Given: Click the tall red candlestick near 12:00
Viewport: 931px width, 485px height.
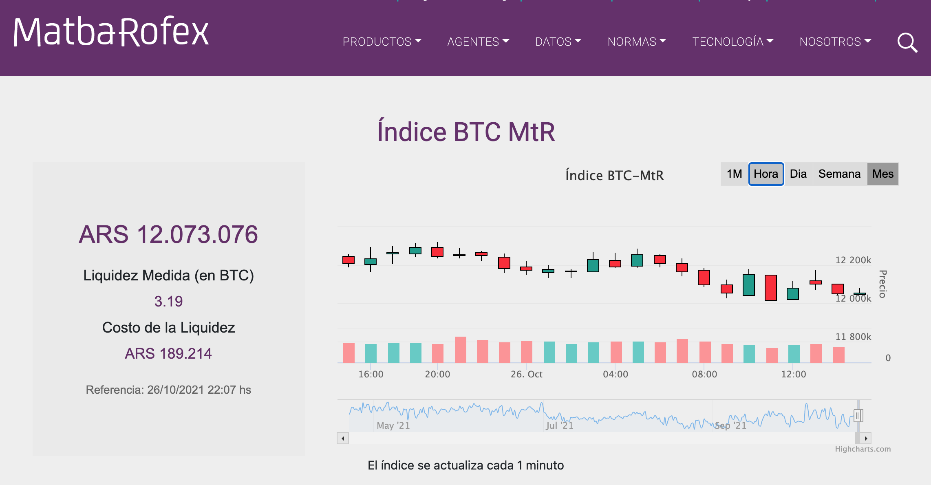Looking at the screenshot, I should tap(770, 288).
